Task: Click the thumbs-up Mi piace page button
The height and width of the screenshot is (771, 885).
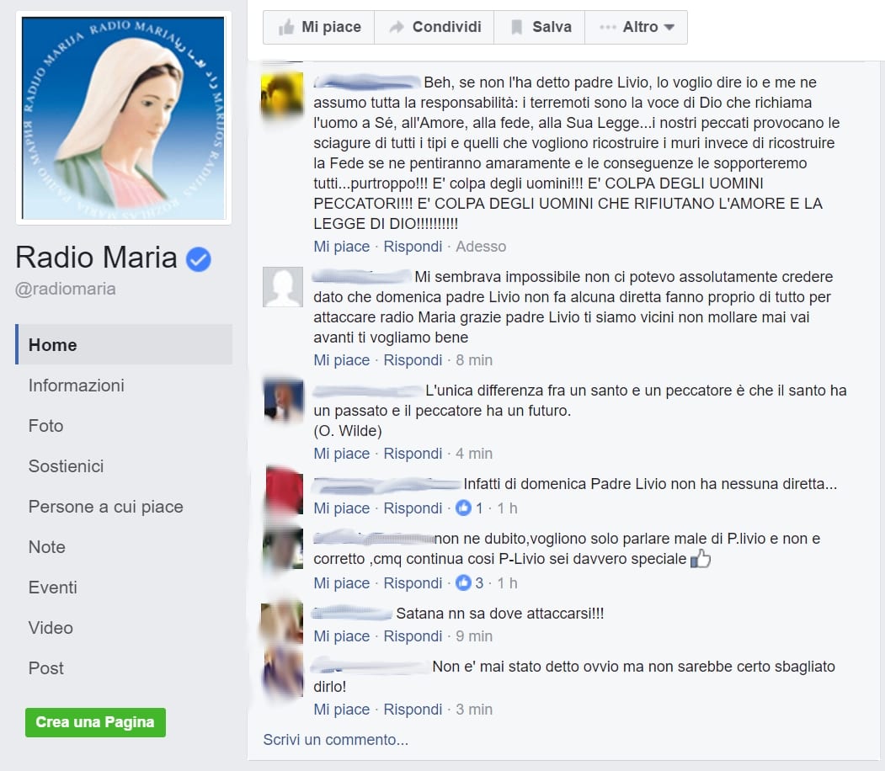Action: pyautogui.click(x=319, y=27)
